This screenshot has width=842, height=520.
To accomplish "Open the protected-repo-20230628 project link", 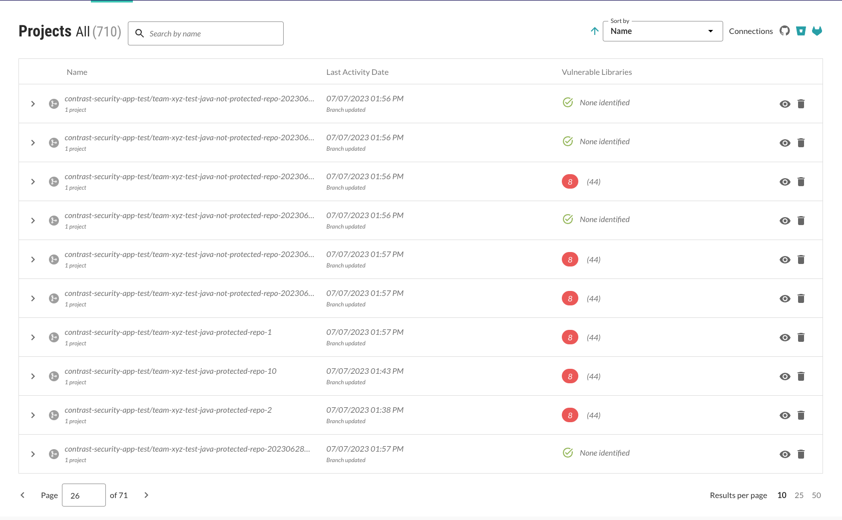I will pos(187,449).
